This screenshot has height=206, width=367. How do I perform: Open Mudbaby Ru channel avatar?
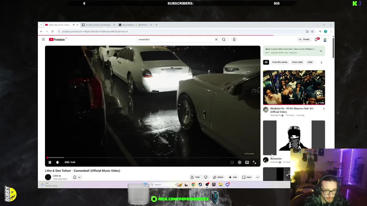(x=266, y=110)
